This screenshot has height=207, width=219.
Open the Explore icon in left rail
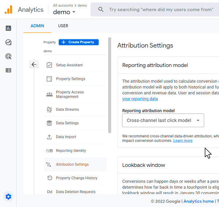(8, 42)
